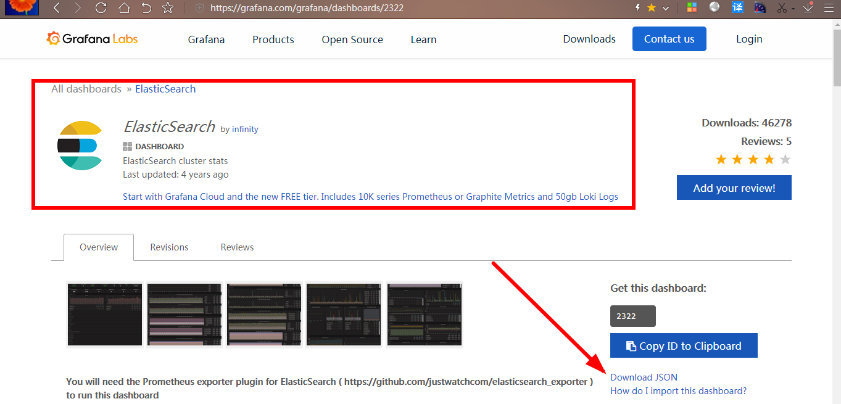Image resolution: width=841 pixels, height=404 pixels.
Task: Open the first dashboard screenshot thumbnail
Action: [104, 315]
